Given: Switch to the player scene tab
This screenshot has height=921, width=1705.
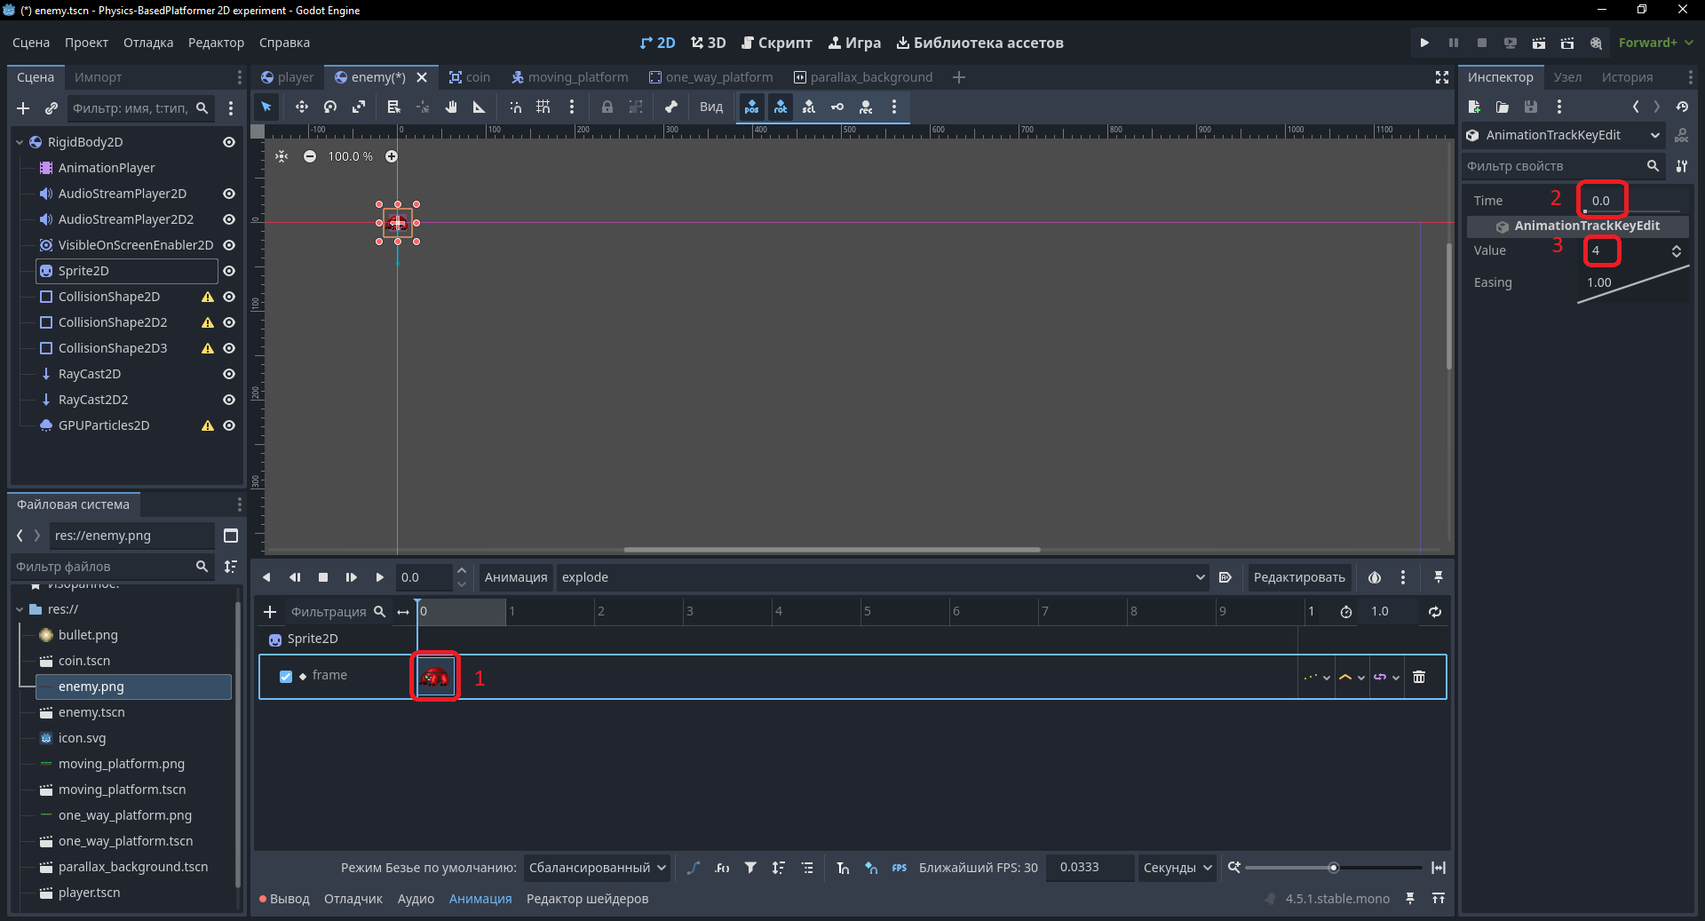Looking at the screenshot, I should [287, 77].
